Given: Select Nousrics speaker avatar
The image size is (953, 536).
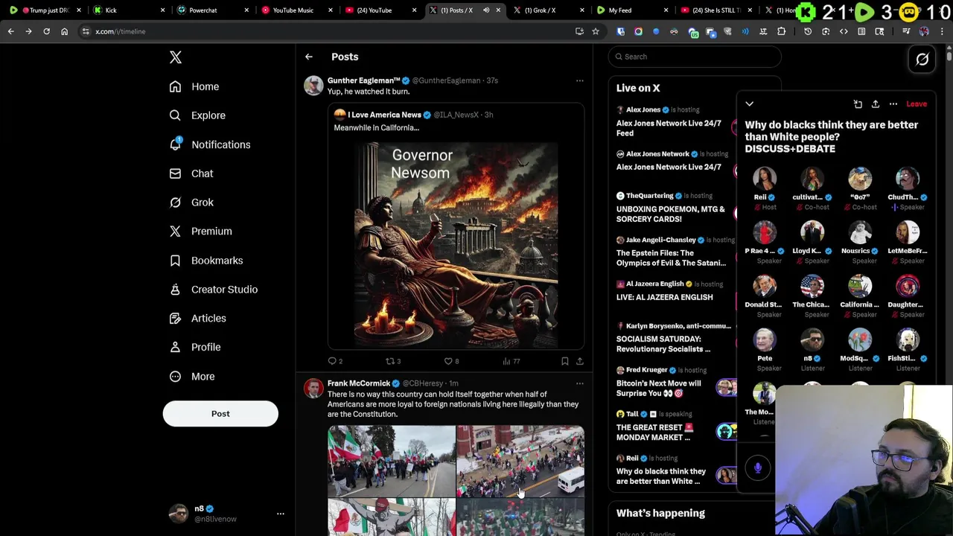Looking at the screenshot, I should click(x=860, y=232).
